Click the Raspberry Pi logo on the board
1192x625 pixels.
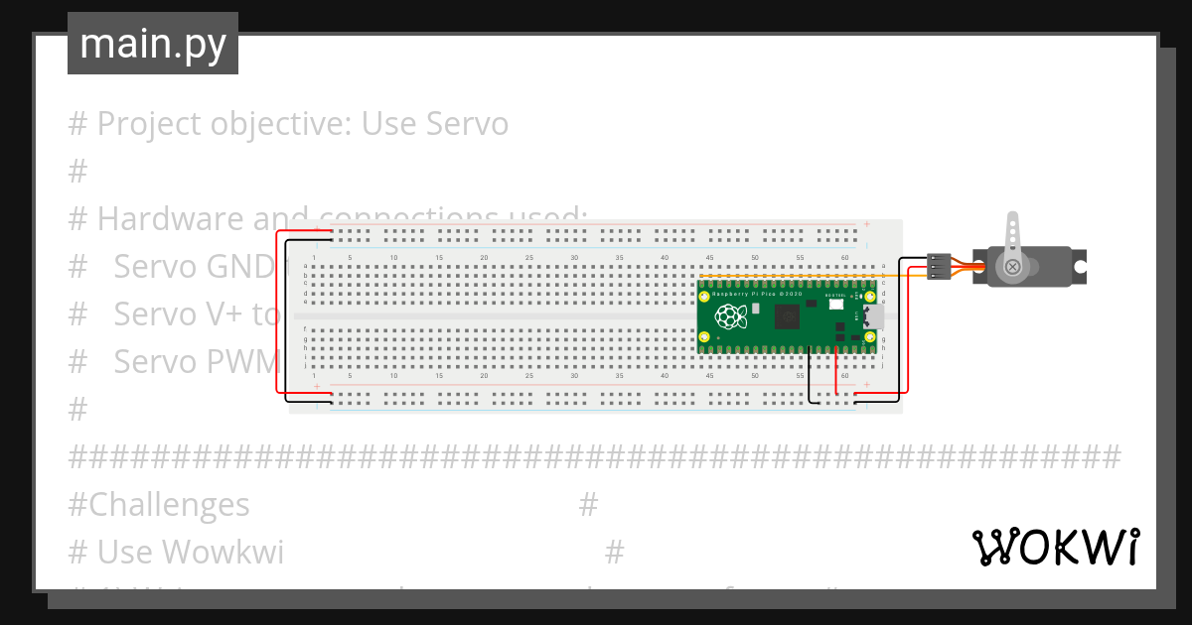click(731, 317)
